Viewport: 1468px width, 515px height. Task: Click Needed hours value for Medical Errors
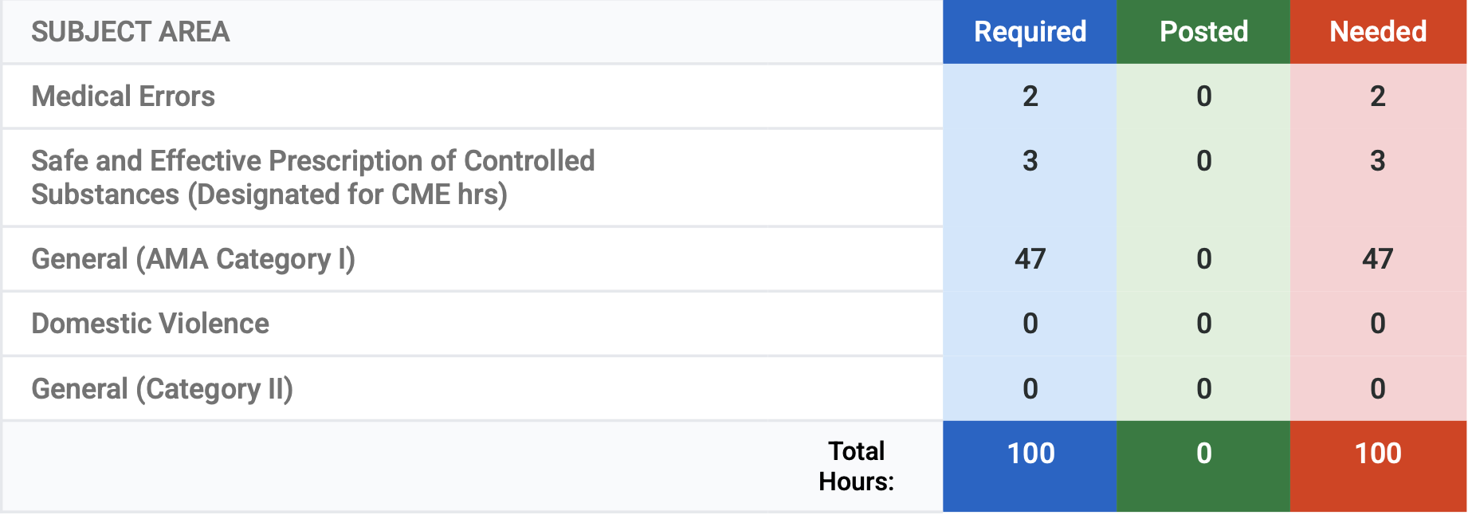point(1378,96)
